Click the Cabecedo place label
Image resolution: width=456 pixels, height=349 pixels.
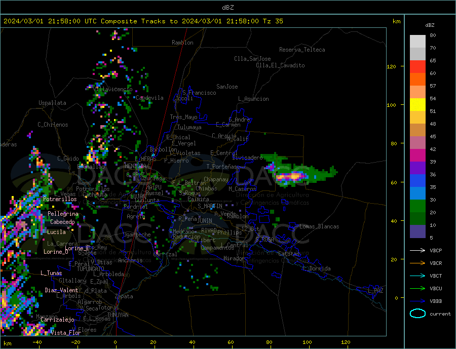(62, 222)
